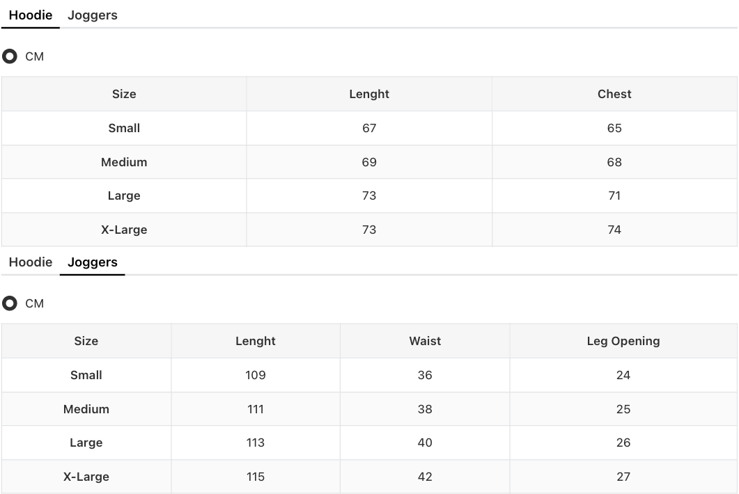739x494 pixels.
Task: Click the X-Large chest value 74
Action: [x=614, y=230]
